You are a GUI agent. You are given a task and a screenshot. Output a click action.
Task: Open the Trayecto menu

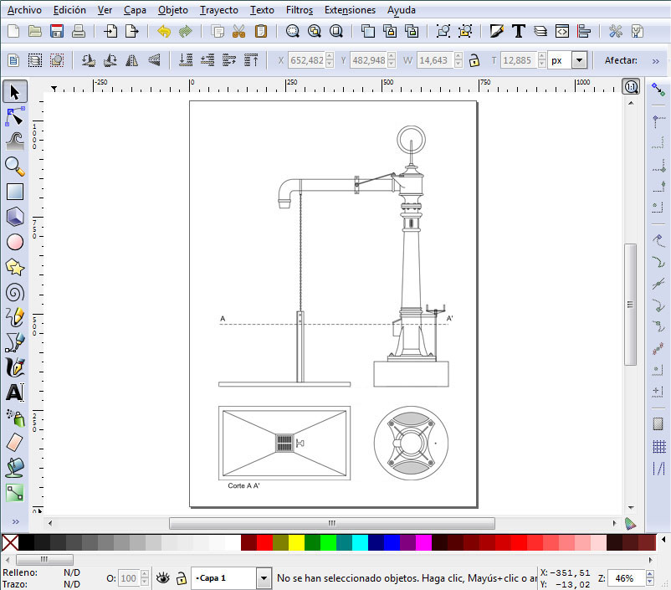[219, 10]
